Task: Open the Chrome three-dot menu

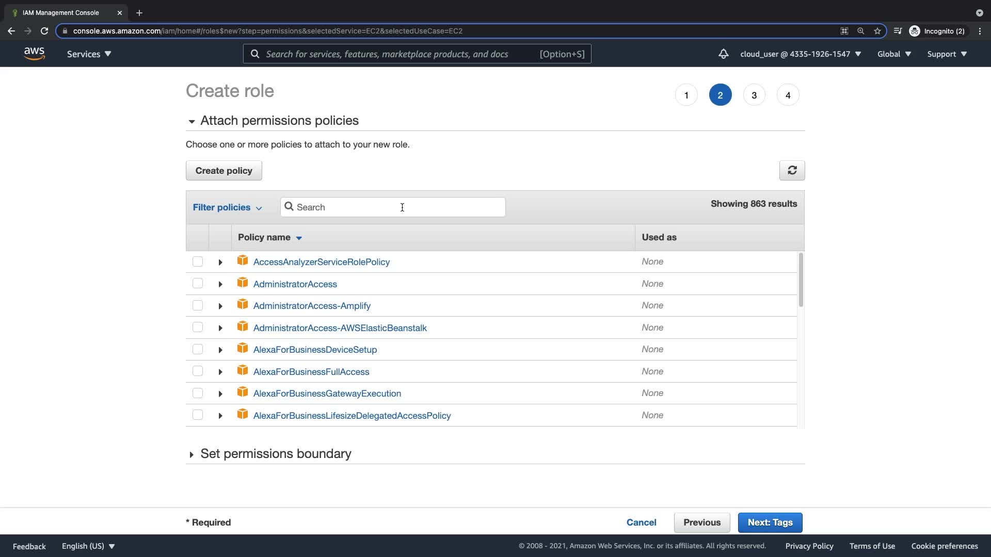Action: 980,31
